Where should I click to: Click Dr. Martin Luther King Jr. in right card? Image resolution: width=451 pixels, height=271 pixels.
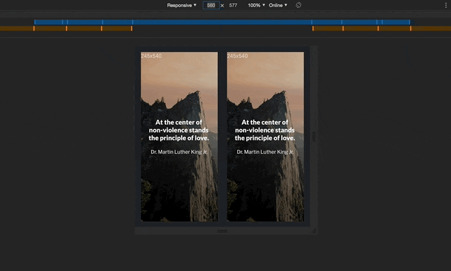266,152
